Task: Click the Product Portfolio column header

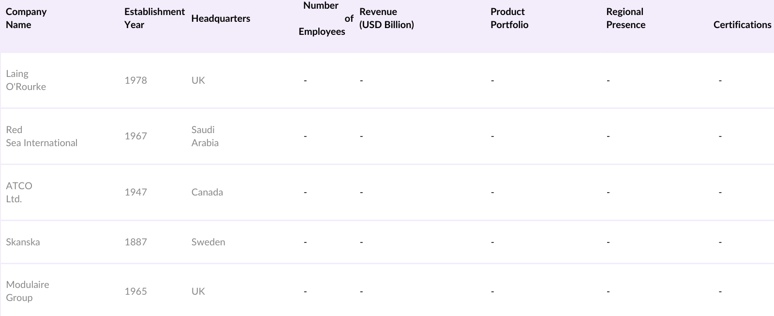Action: pos(509,18)
